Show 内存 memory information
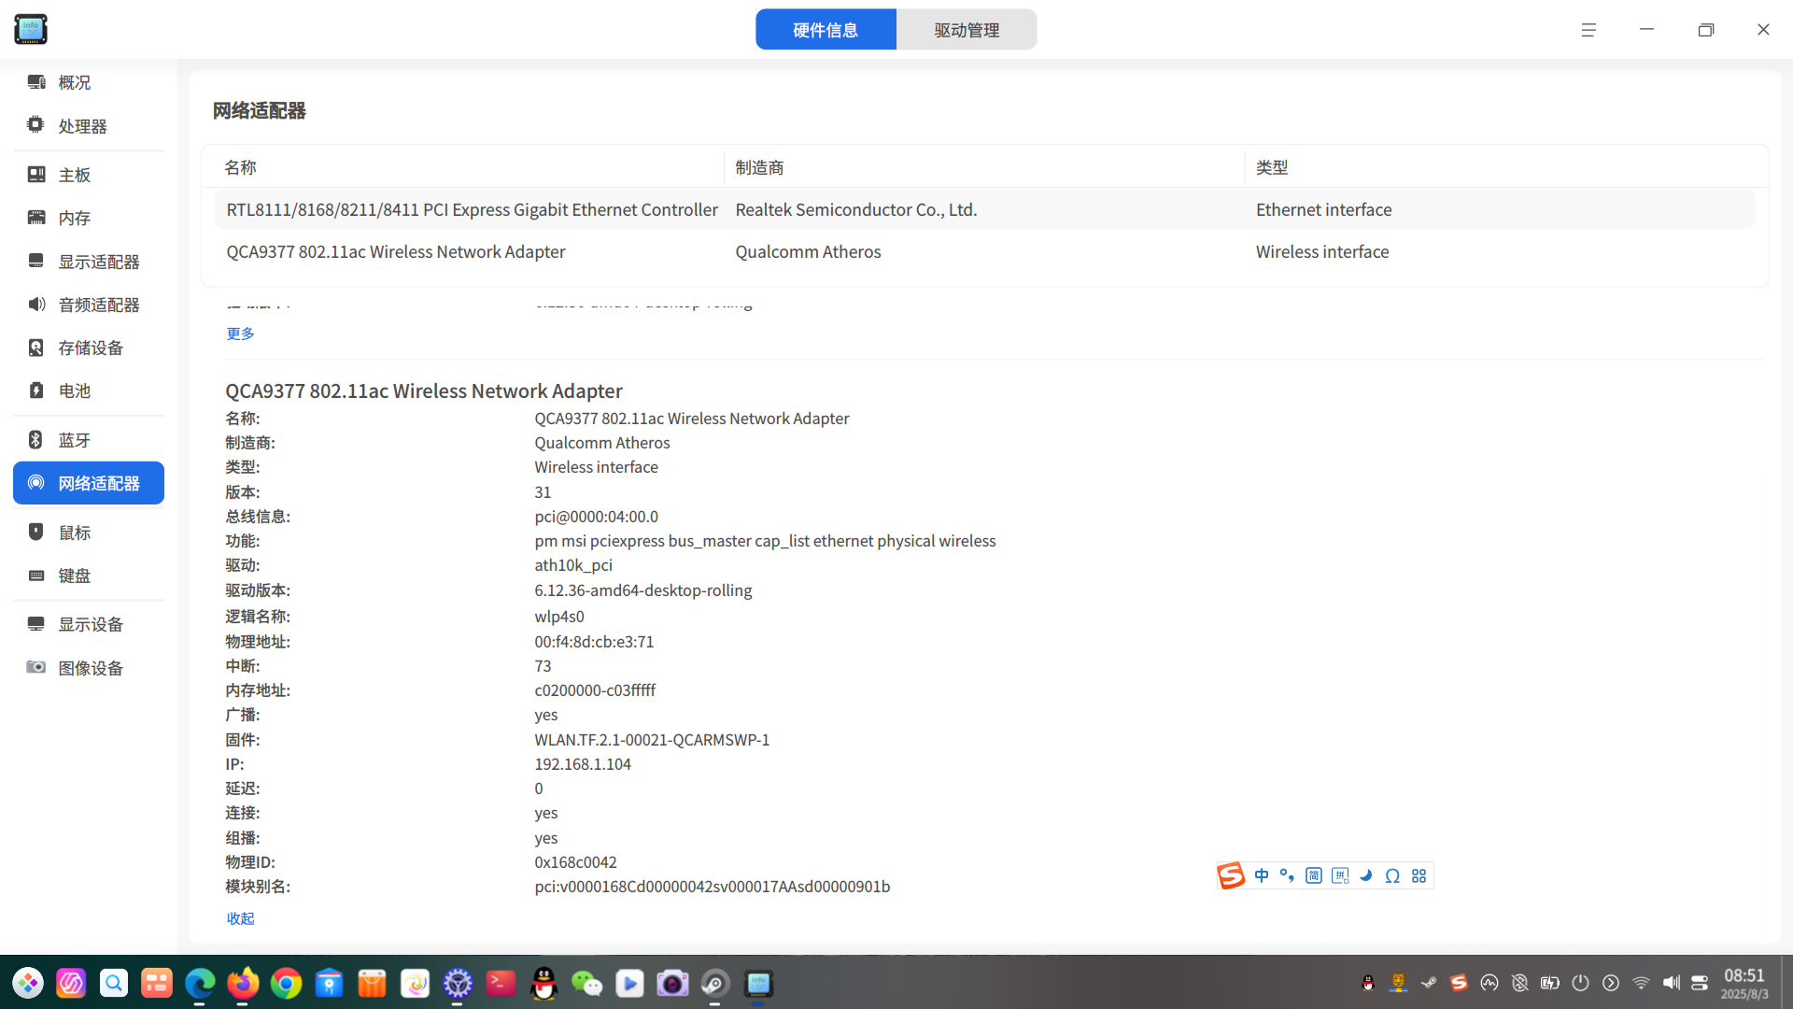Viewport: 1793px width, 1009px height. [x=89, y=218]
